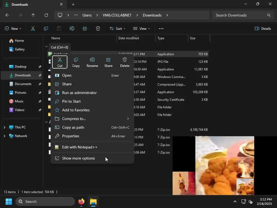Click the Rename icon in toolbar
The image size is (277, 208).
click(72, 28)
